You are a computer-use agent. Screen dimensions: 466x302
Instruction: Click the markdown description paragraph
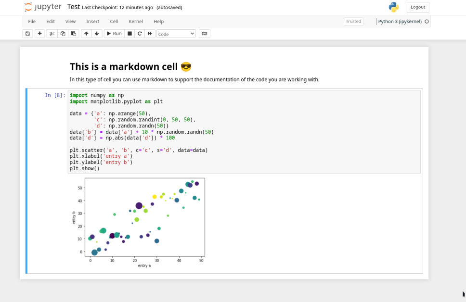pos(194,79)
